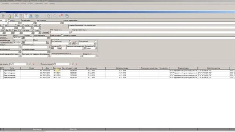Select the 'ИЛИ' radio button
Screen dimensions: 235x132
[76, 44]
